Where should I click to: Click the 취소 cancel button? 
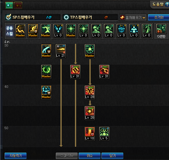tap(89, 156)
